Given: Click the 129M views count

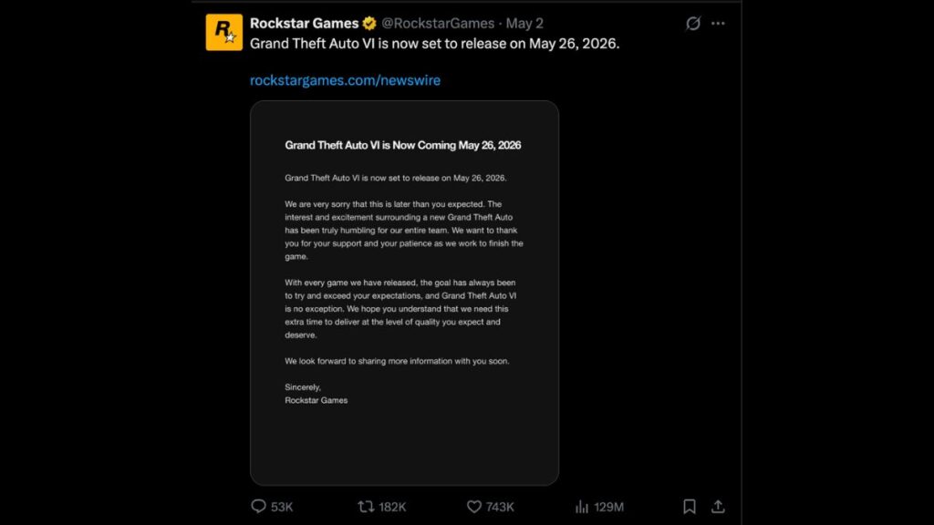Looking at the screenshot, I should point(608,507).
